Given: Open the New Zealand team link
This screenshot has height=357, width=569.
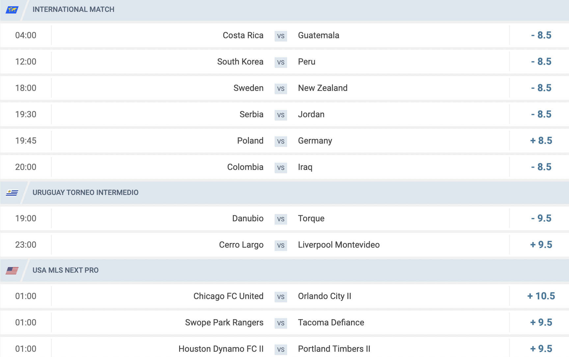Looking at the screenshot, I should click(323, 88).
